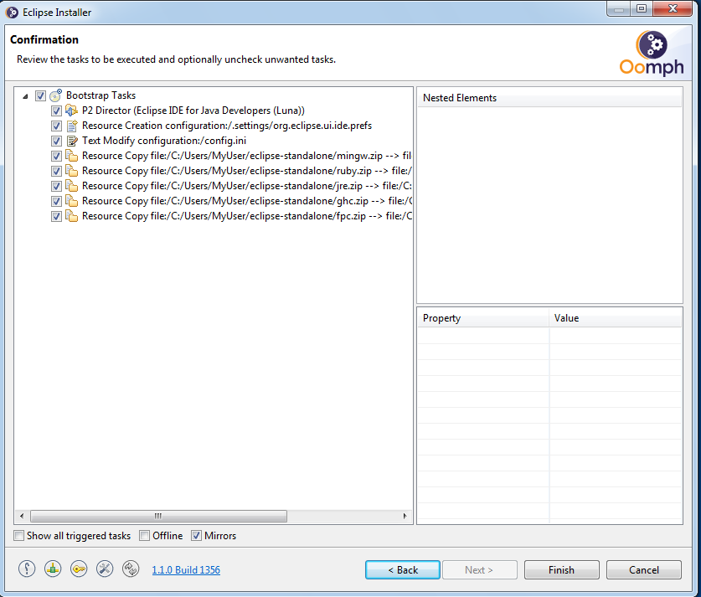Select P2 Director (Eclipse IDE for Java Developers) row
Screen dimensions: 701x597
click(x=193, y=111)
